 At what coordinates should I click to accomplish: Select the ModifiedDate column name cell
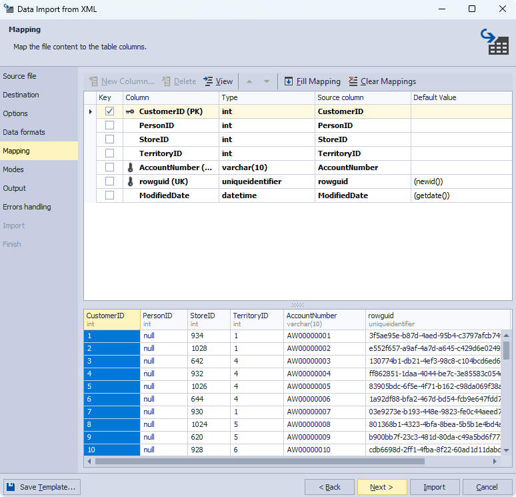click(x=171, y=195)
